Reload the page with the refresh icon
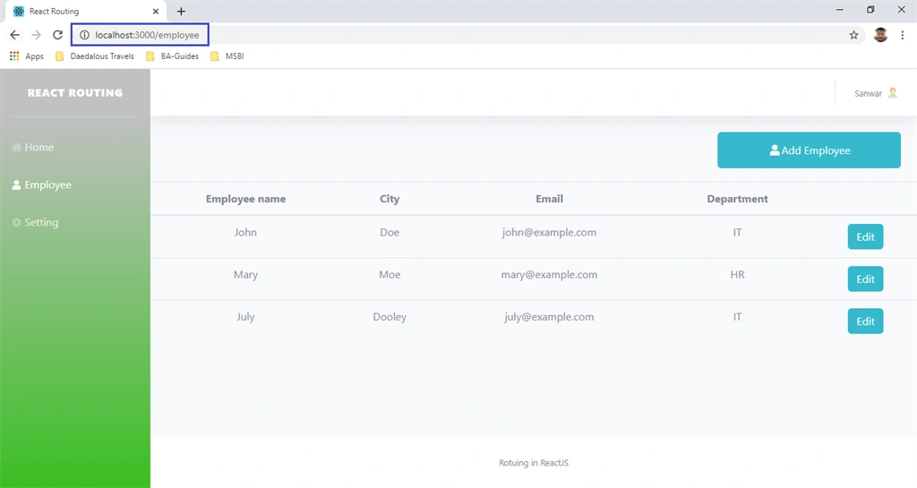 (x=57, y=35)
